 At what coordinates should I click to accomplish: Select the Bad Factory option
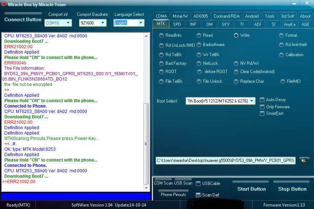173,63
